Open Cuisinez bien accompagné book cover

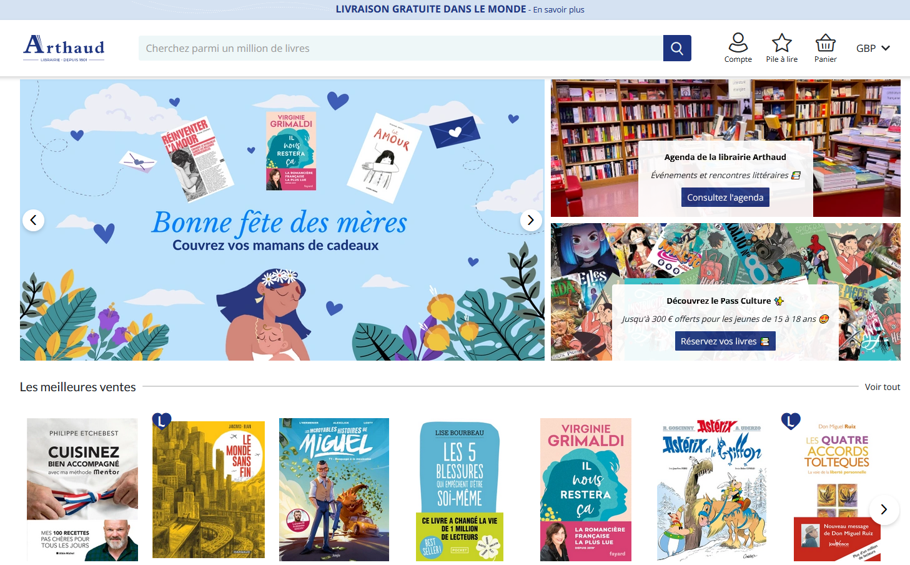pyautogui.click(x=82, y=489)
